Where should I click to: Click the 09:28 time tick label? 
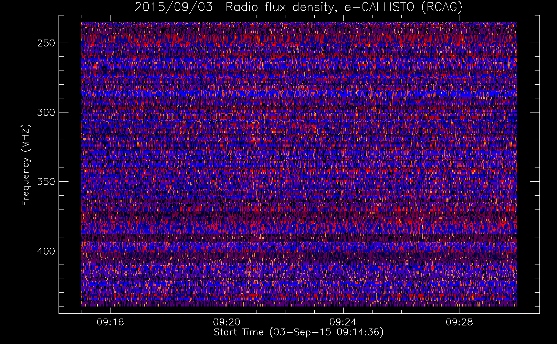point(460,322)
